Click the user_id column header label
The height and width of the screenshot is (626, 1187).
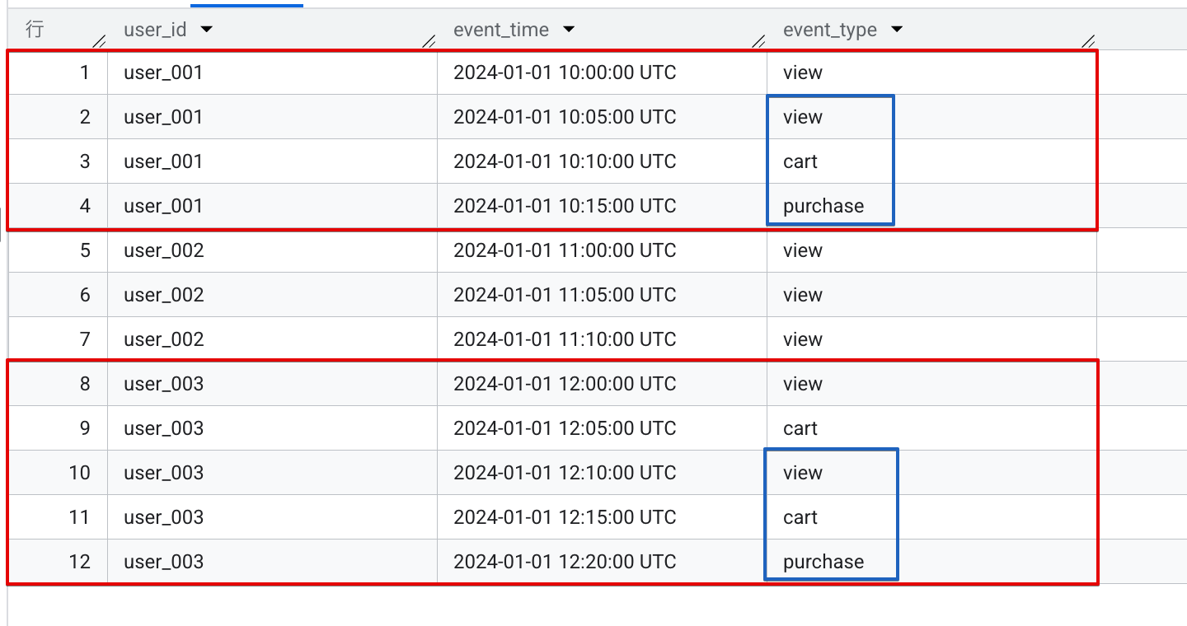(154, 30)
